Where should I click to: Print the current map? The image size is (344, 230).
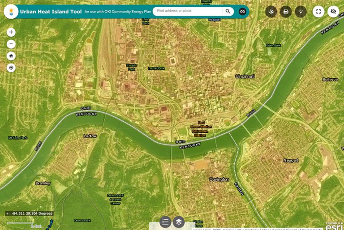pos(286,12)
